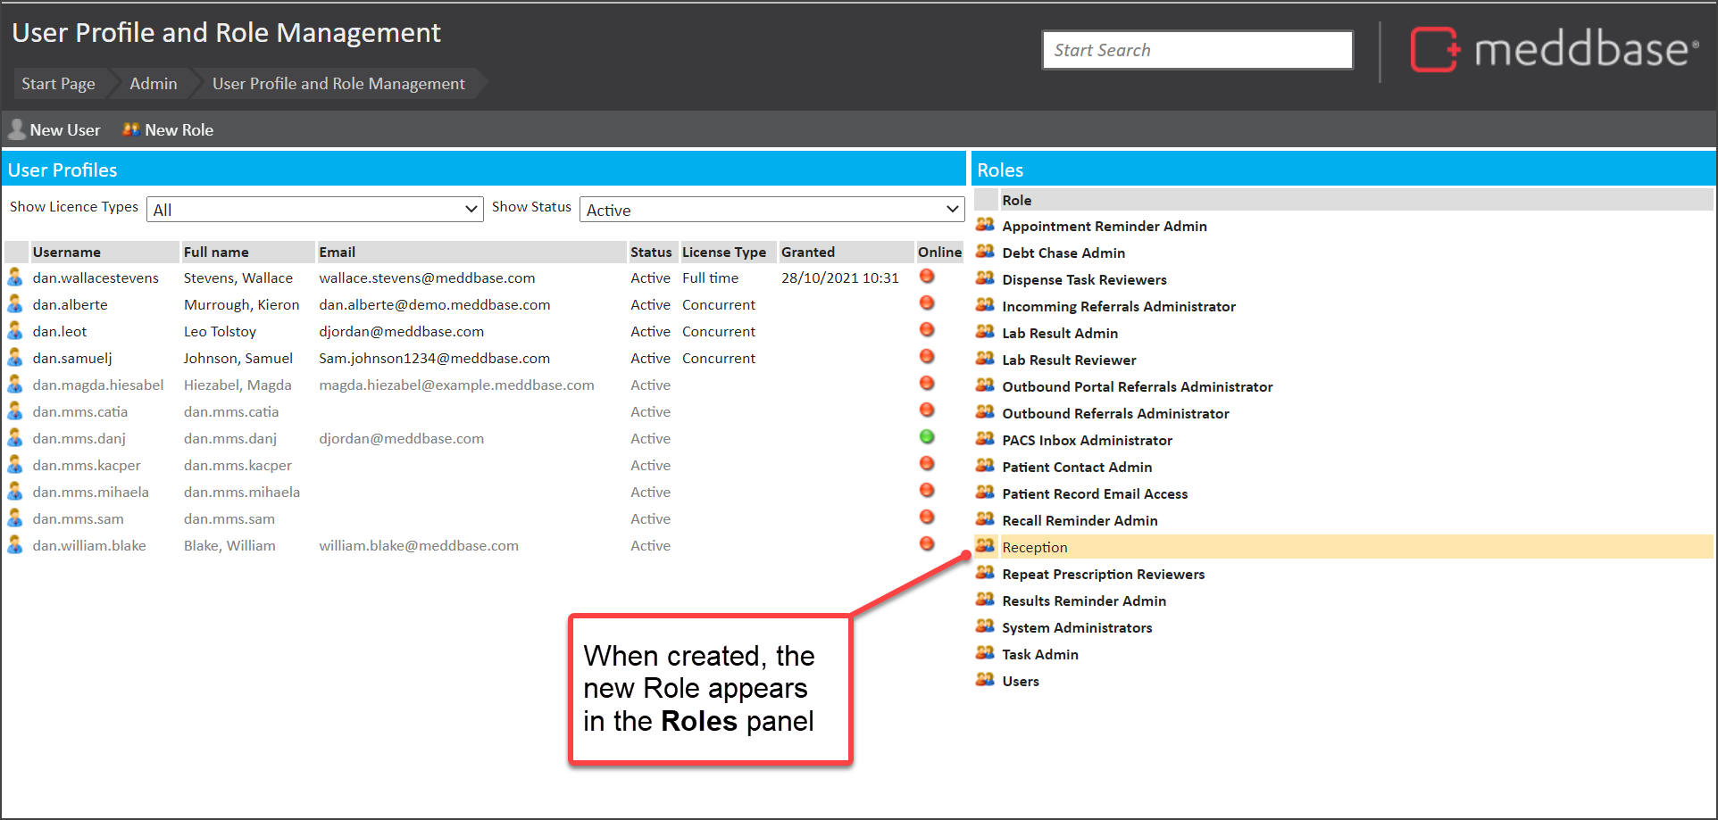Viewport: 1718px width, 820px height.
Task: Click the New User icon
Action: point(16,130)
